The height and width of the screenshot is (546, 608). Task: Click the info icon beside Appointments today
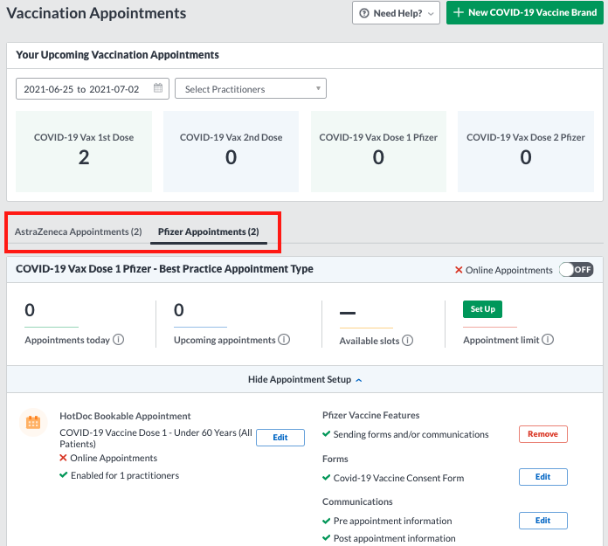(x=118, y=340)
